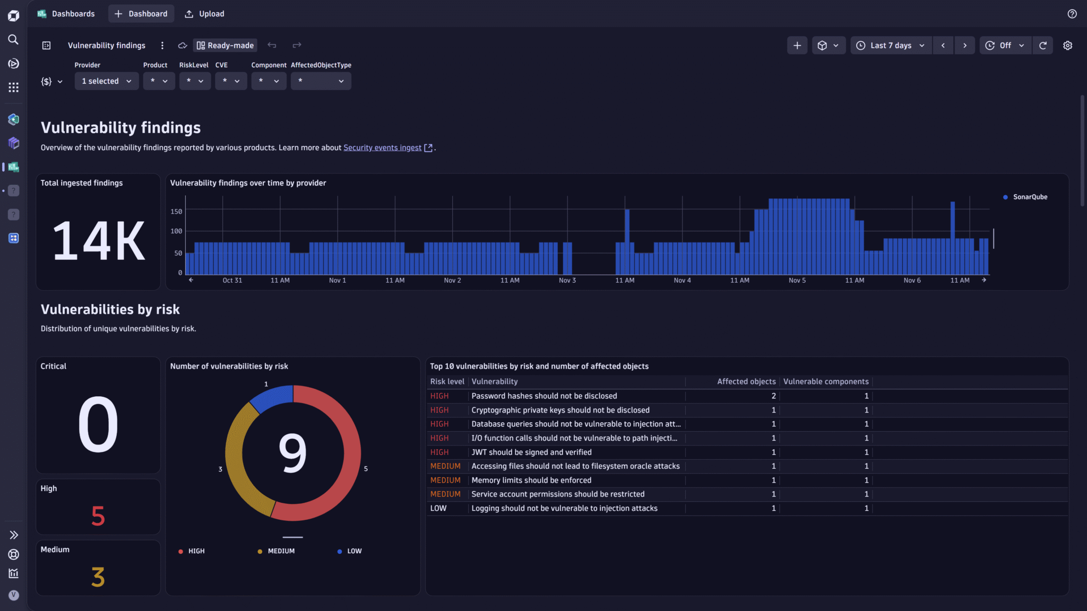Click the sync-to-cloud icon next to dashboard title
1087x611 pixels.
tap(183, 45)
